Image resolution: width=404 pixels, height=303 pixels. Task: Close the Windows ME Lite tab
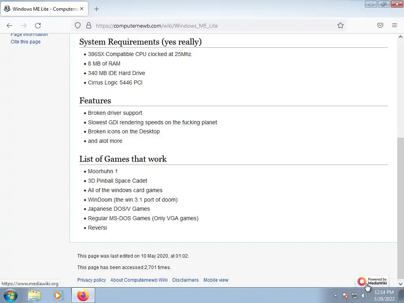tap(82, 9)
